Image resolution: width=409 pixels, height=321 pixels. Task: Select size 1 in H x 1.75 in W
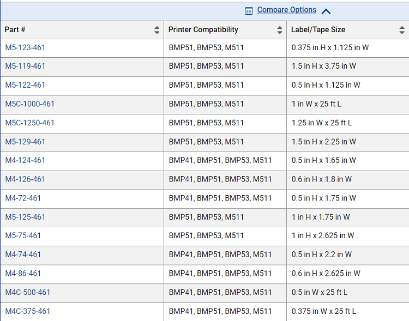(321, 217)
